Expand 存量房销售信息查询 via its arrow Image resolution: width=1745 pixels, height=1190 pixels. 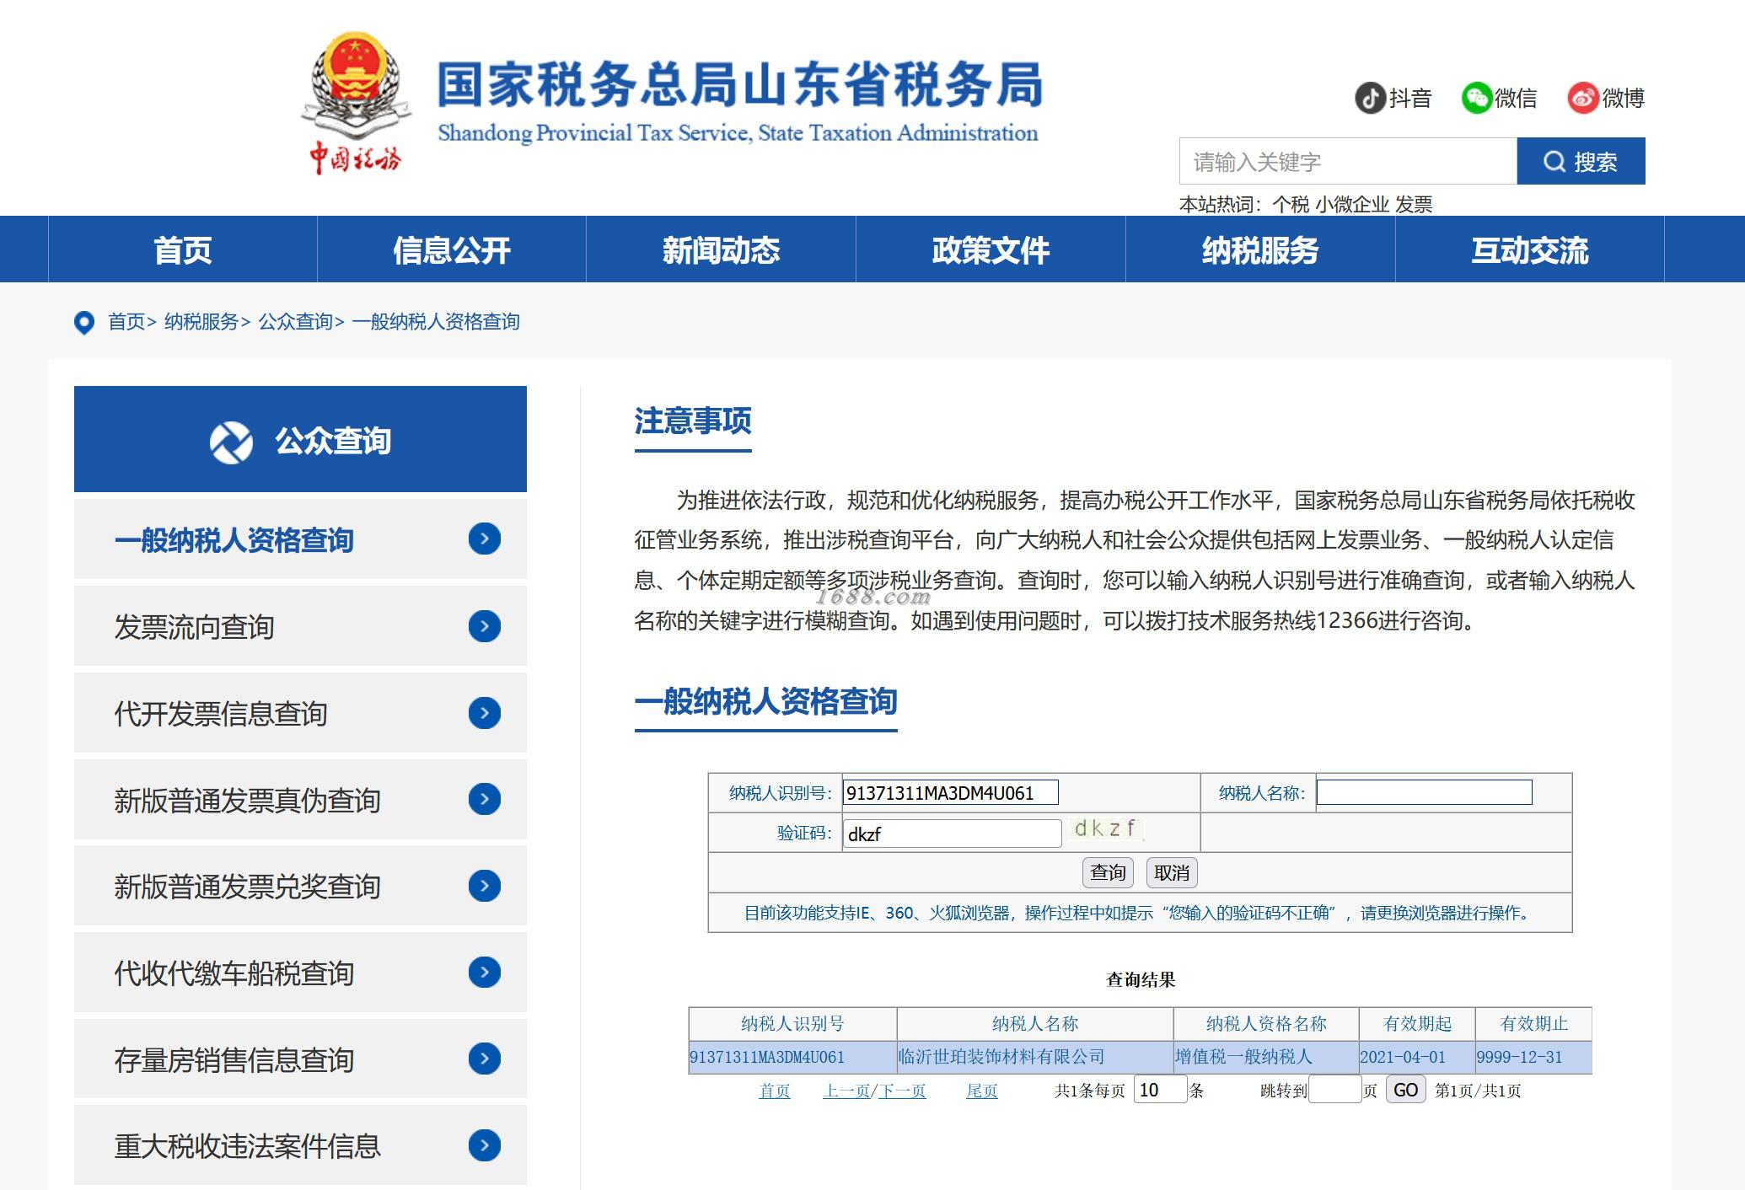click(x=485, y=1059)
